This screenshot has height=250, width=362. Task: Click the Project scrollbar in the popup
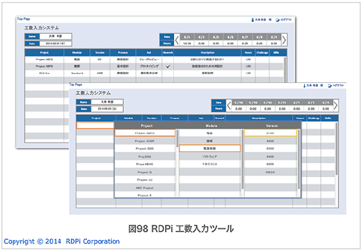click(x=177, y=139)
